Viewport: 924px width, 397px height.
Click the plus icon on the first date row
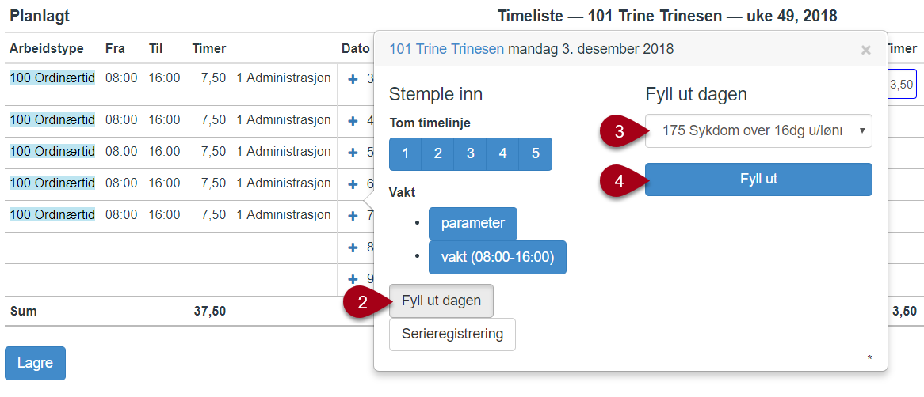click(x=353, y=79)
